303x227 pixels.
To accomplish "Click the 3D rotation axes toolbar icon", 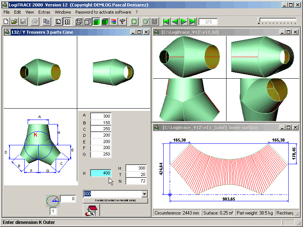I will click(122, 22).
